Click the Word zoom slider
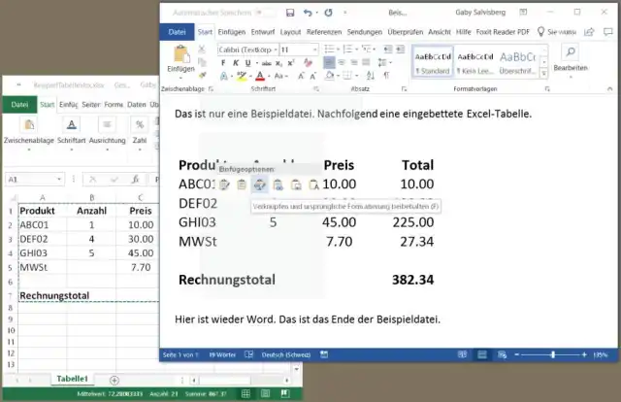The height and width of the screenshot is (402, 621). tap(553, 354)
